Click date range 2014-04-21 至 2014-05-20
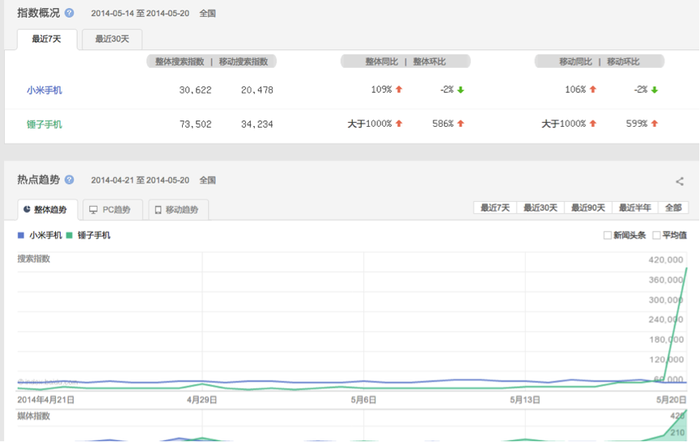 [x=140, y=180]
